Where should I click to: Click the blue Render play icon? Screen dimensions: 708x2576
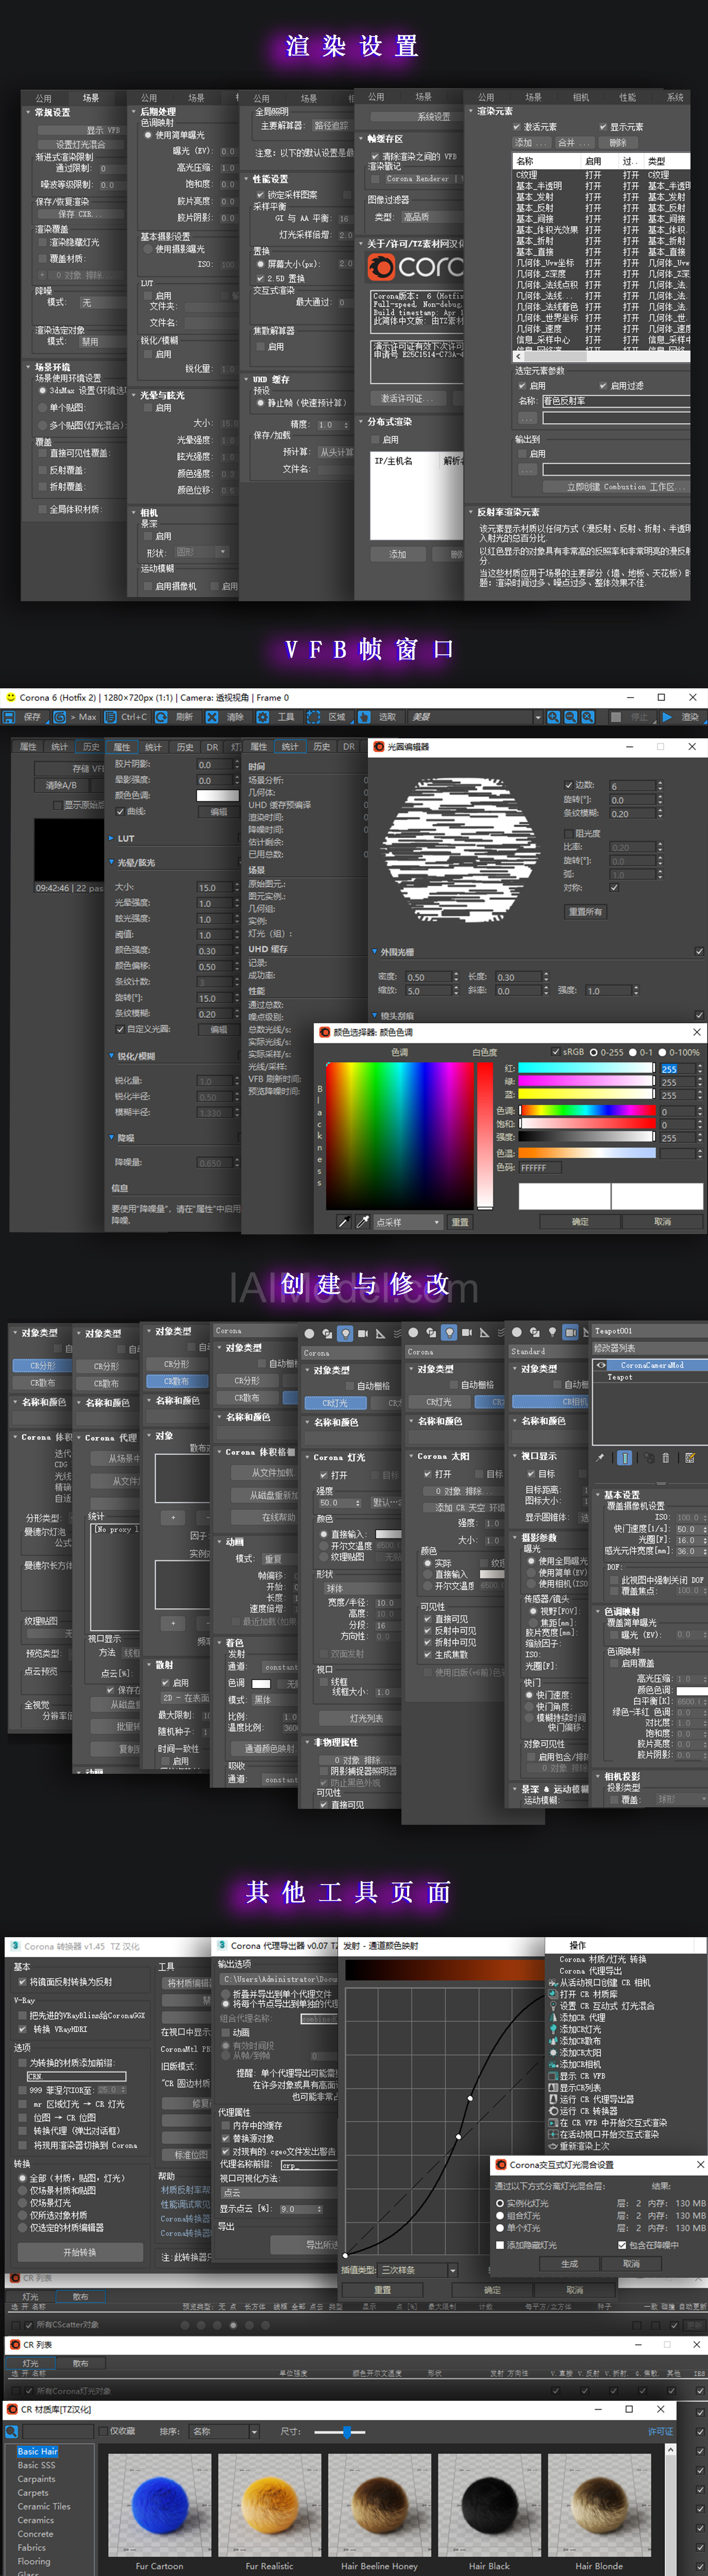tap(667, 717)
